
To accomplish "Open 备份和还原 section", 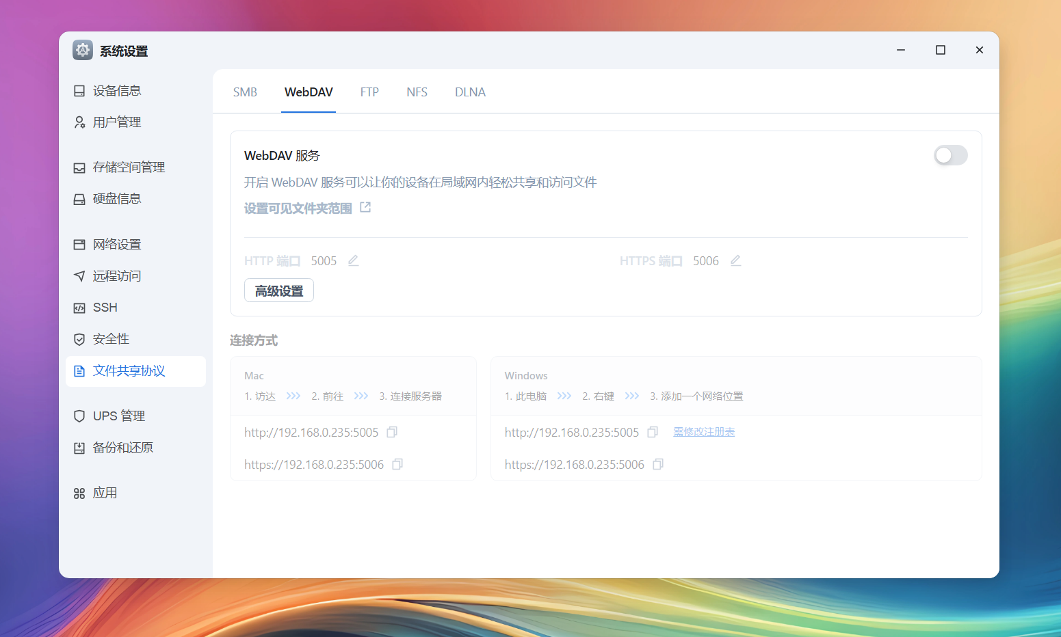I will tap(135, 448).
